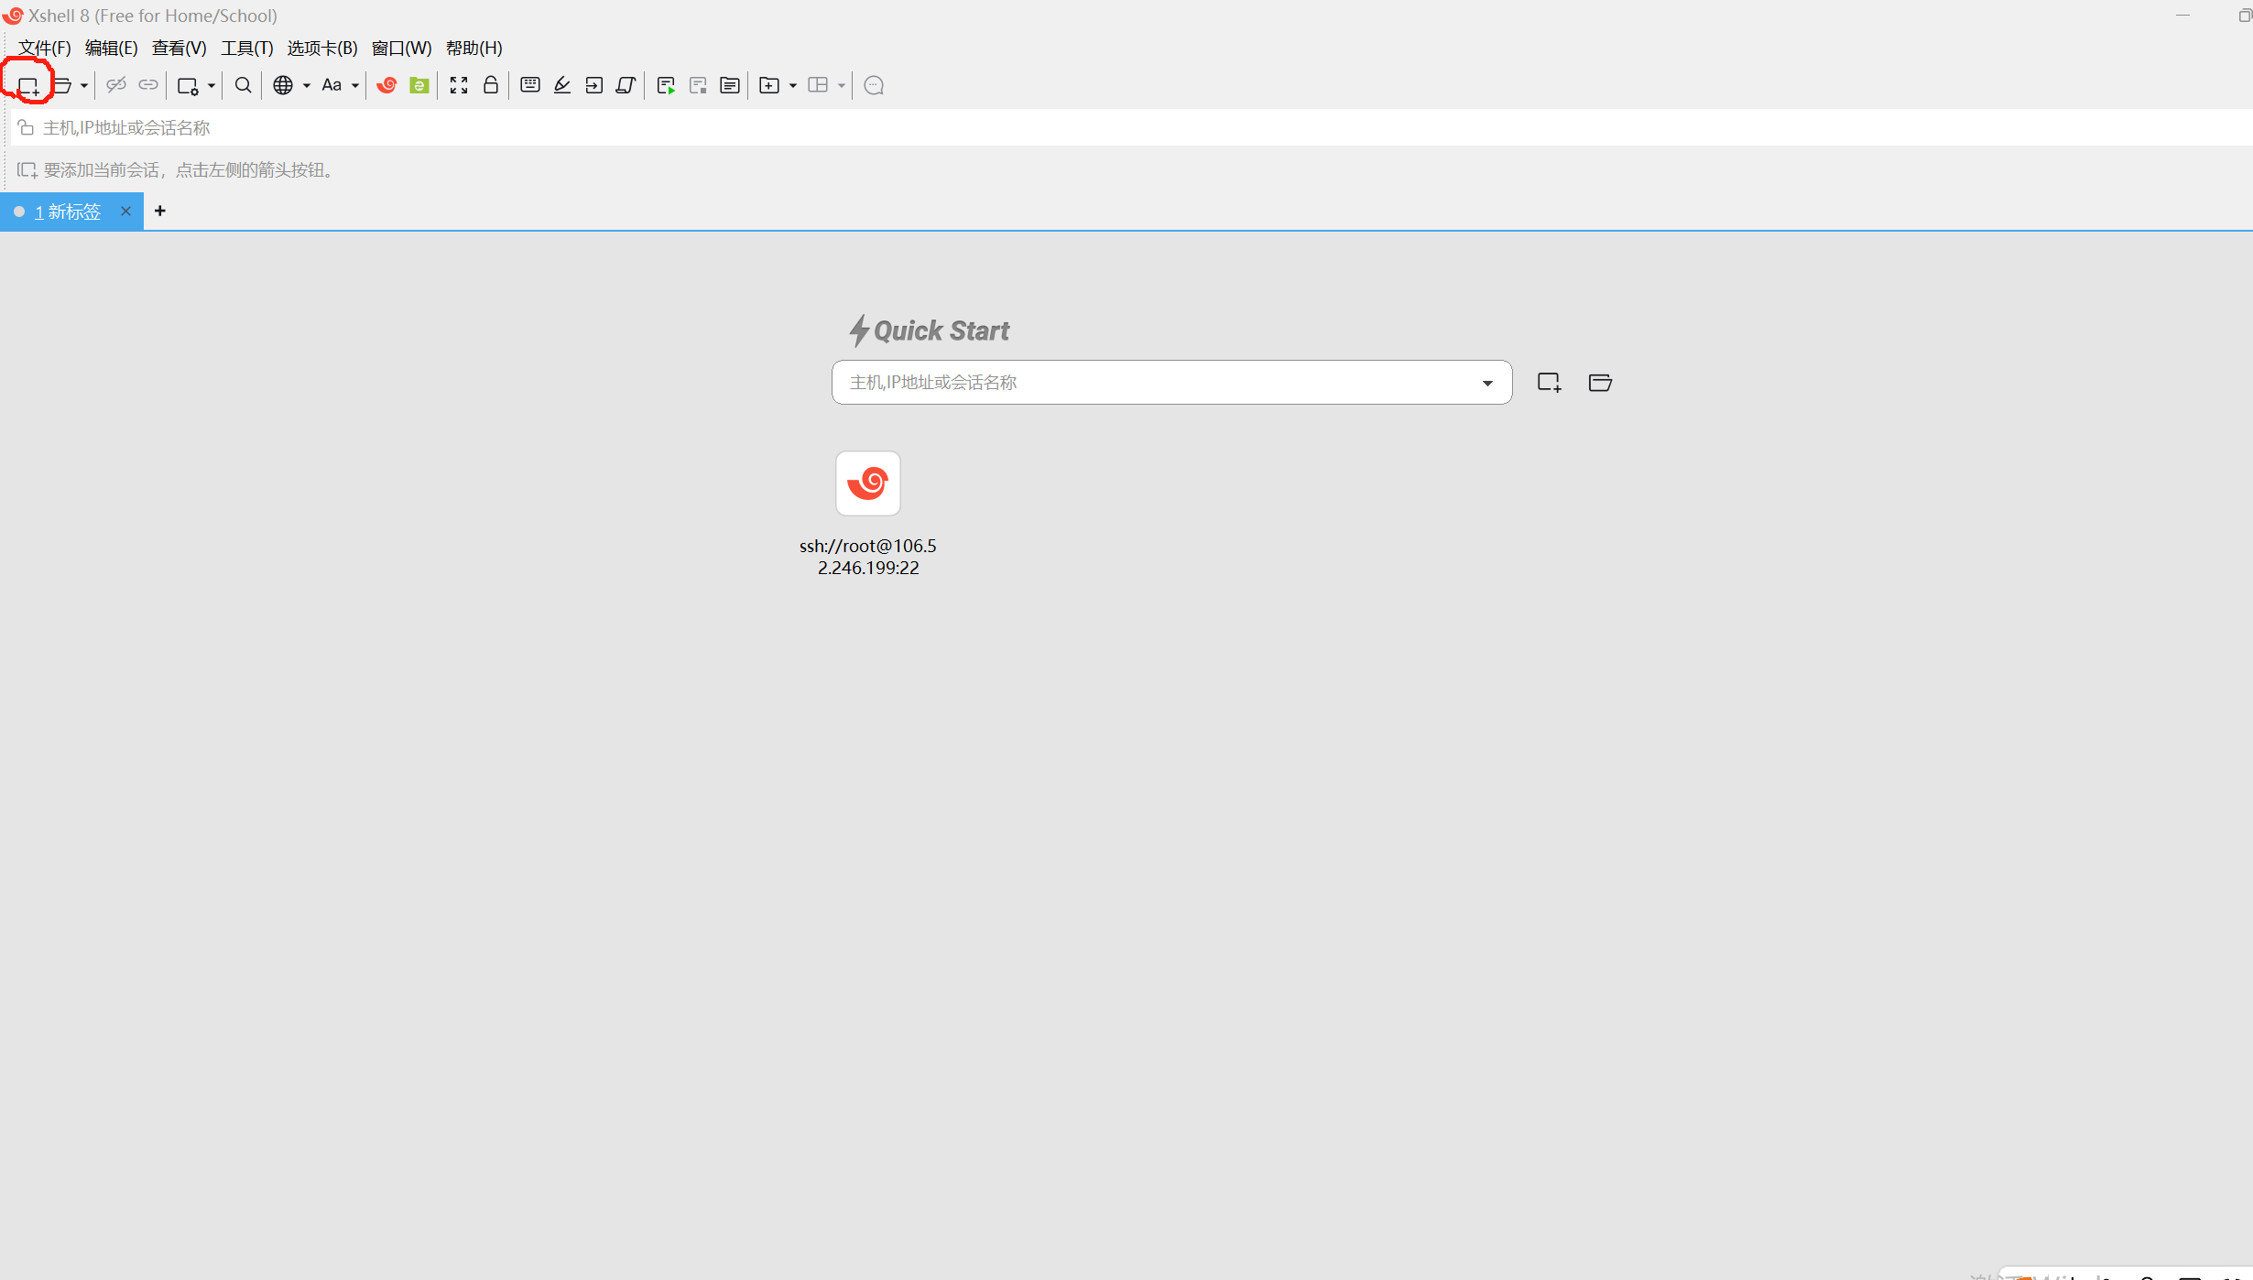The image size is (2253, 1280).
Task: Toggle the on-screen keyboard icon
Action: (529, 85)
